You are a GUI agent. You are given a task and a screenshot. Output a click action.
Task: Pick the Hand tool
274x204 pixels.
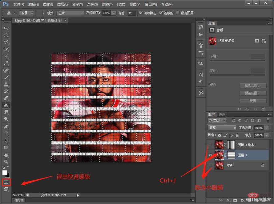6,155
